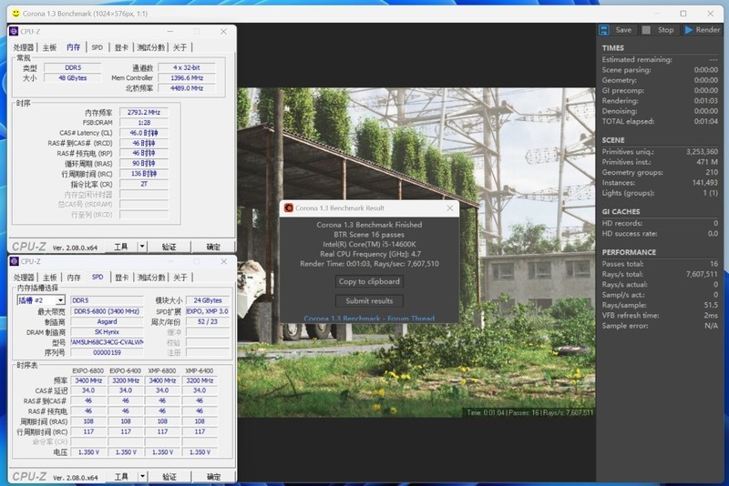Switch to 主板 tab in lower CPU-Z window

pyautogui.click(x=50, y=278)
